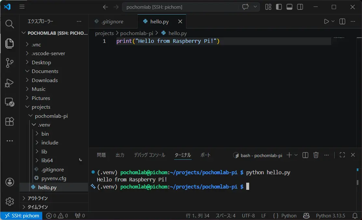362x220 pixels.
Task: Expand the Pictures folder
Action: click(54, 98)
